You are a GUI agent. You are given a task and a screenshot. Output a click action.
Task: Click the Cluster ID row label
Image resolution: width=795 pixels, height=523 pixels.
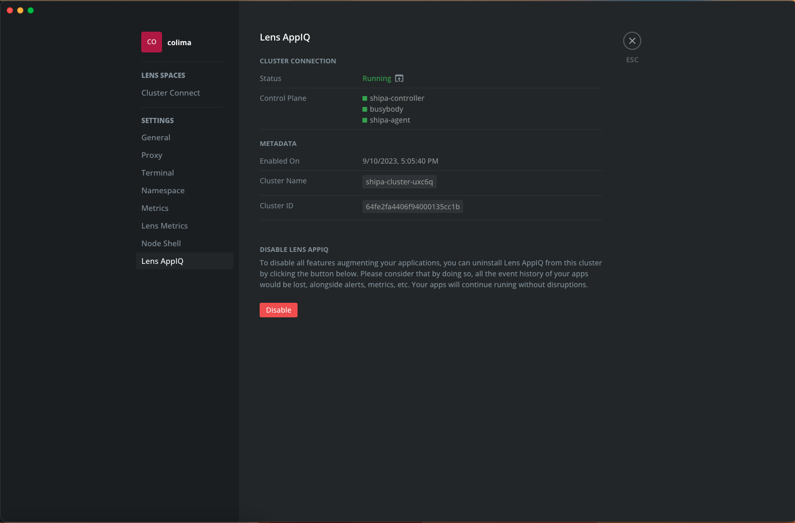click(x=276, y=206)
